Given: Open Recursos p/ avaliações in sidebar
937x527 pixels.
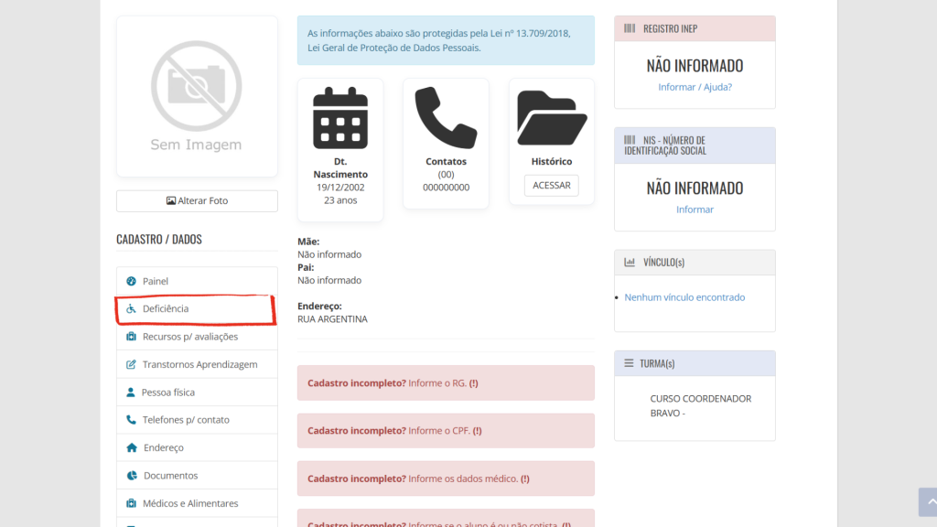Looking at the screenshot, I should point(189,337).
